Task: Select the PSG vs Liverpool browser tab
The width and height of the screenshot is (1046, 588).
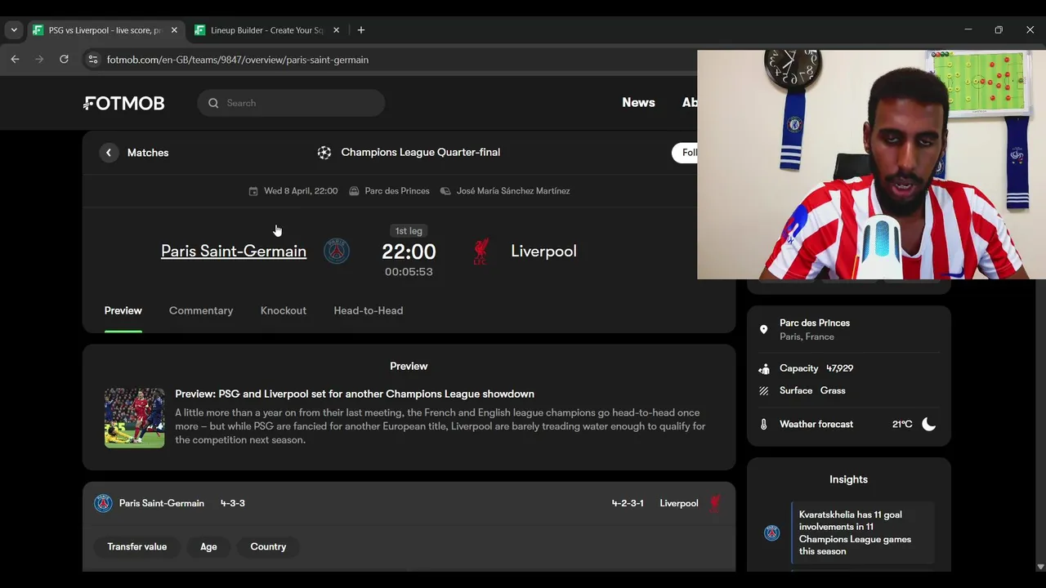Action: coord(105,30)
